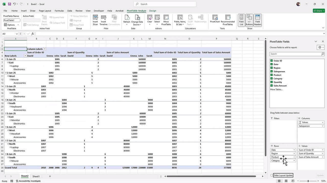
Task: Close the PivotTable Fields pane
Action: (x=323, y=41)
